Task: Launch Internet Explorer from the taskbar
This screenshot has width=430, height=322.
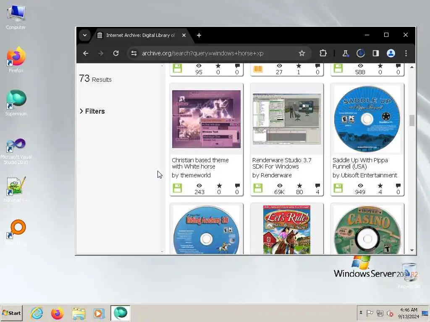Action: pyautogui.click(x=37, y=313)
